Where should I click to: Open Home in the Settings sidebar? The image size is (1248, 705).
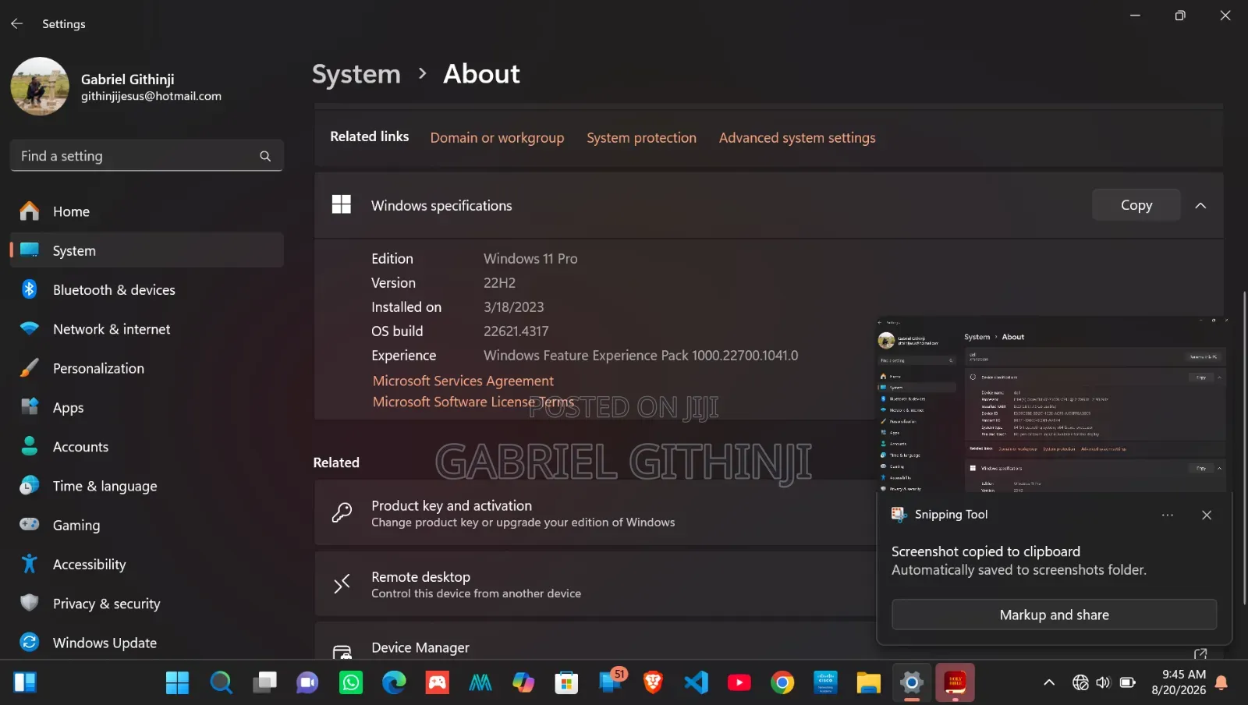coord(147,211)
